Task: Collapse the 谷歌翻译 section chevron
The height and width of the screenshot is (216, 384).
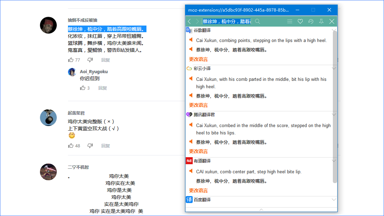Action: (x=334, y=30)
